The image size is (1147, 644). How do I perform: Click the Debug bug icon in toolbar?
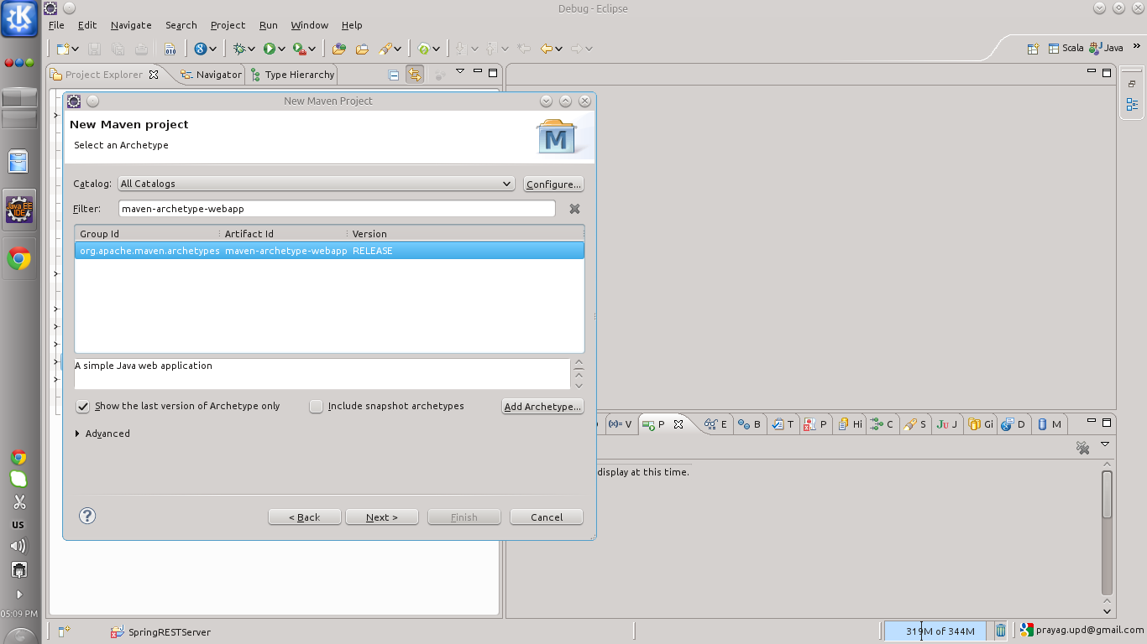click(239, 49)
